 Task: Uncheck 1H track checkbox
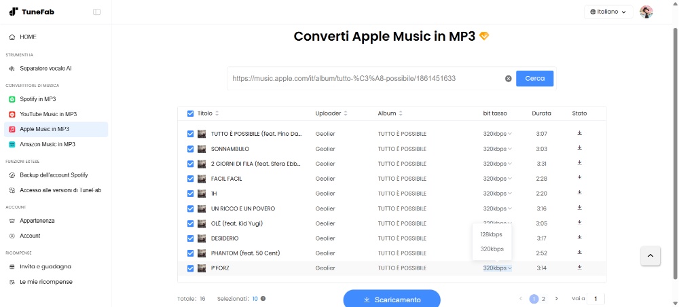[x=191, y=194]
